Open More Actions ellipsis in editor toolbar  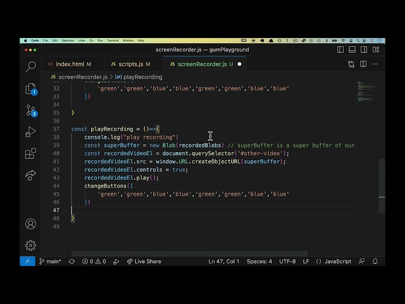pos(375,64)
